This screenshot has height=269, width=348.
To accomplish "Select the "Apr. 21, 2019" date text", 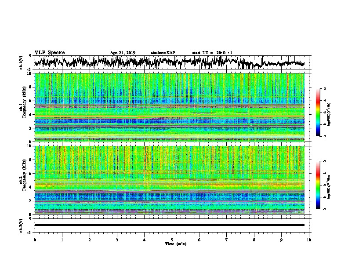I will pyautogui.click(x=123, y=53).
